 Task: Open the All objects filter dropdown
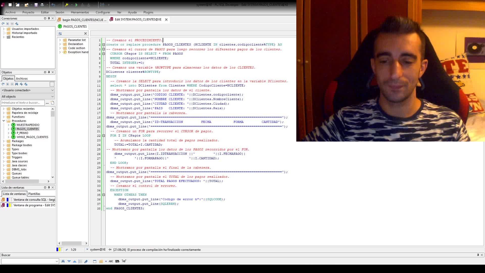point(28,97)
